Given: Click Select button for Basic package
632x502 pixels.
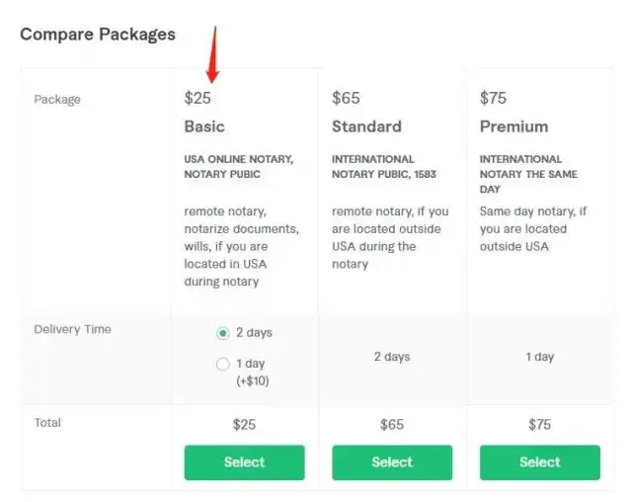Looking at the screenshot, I should 244,462.
